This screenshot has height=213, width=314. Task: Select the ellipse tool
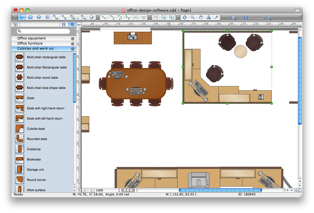[38, 17]
